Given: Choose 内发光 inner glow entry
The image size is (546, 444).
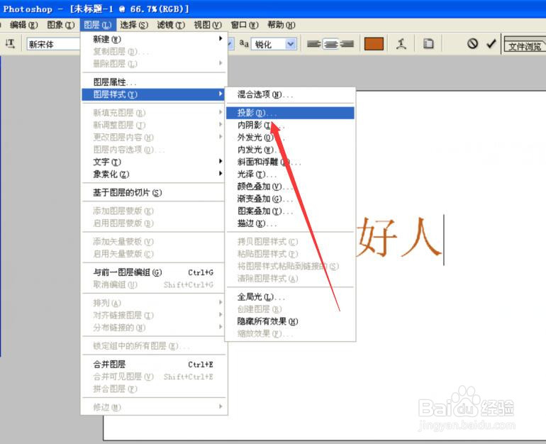Looking at the screenshot, I should (291, 150).
